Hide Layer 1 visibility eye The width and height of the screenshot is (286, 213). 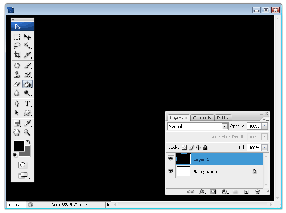click(x=171, y=159)
